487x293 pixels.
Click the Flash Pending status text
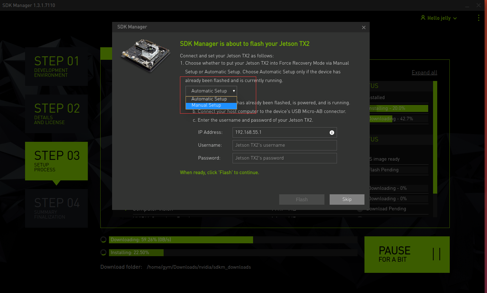point(384,170)
